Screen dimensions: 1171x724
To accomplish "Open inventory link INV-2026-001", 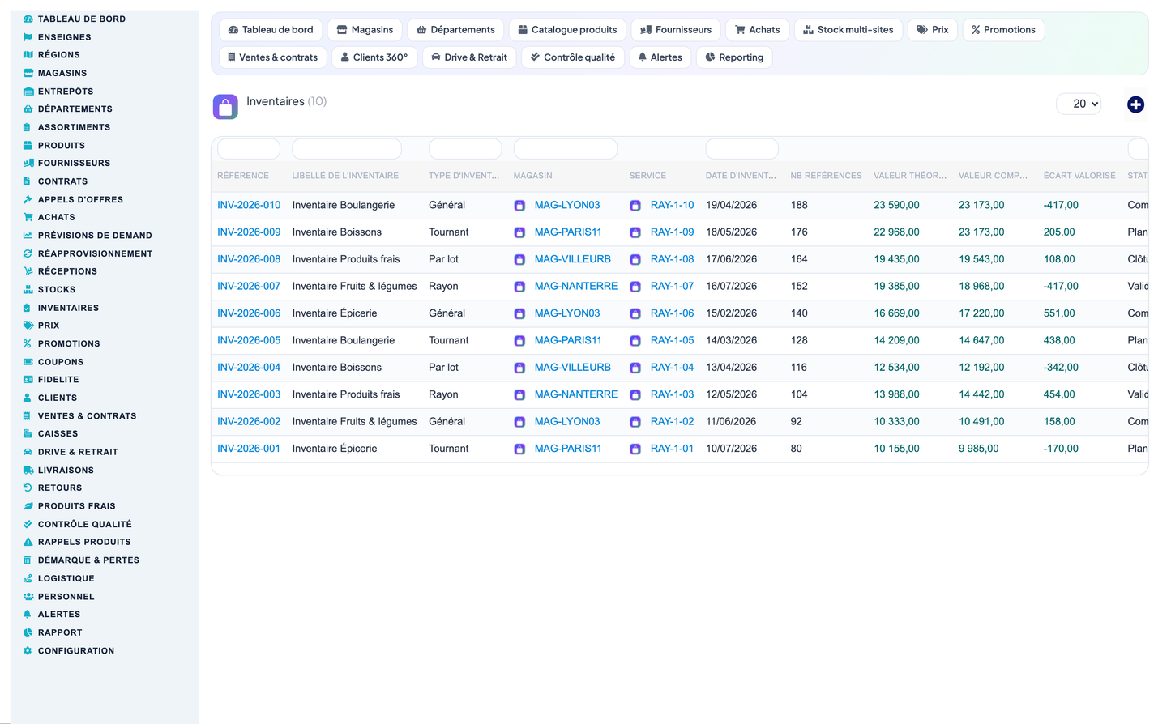I will click(x=249, y=449).
